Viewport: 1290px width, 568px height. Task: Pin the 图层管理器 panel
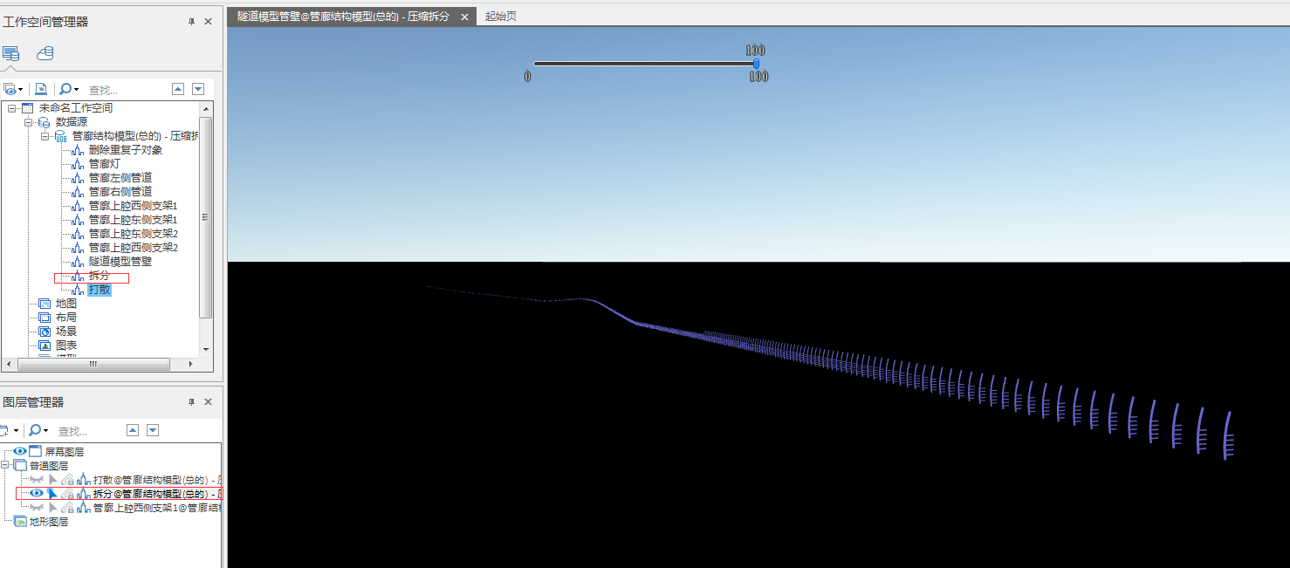pyautogui.click(x=192, y=402)
